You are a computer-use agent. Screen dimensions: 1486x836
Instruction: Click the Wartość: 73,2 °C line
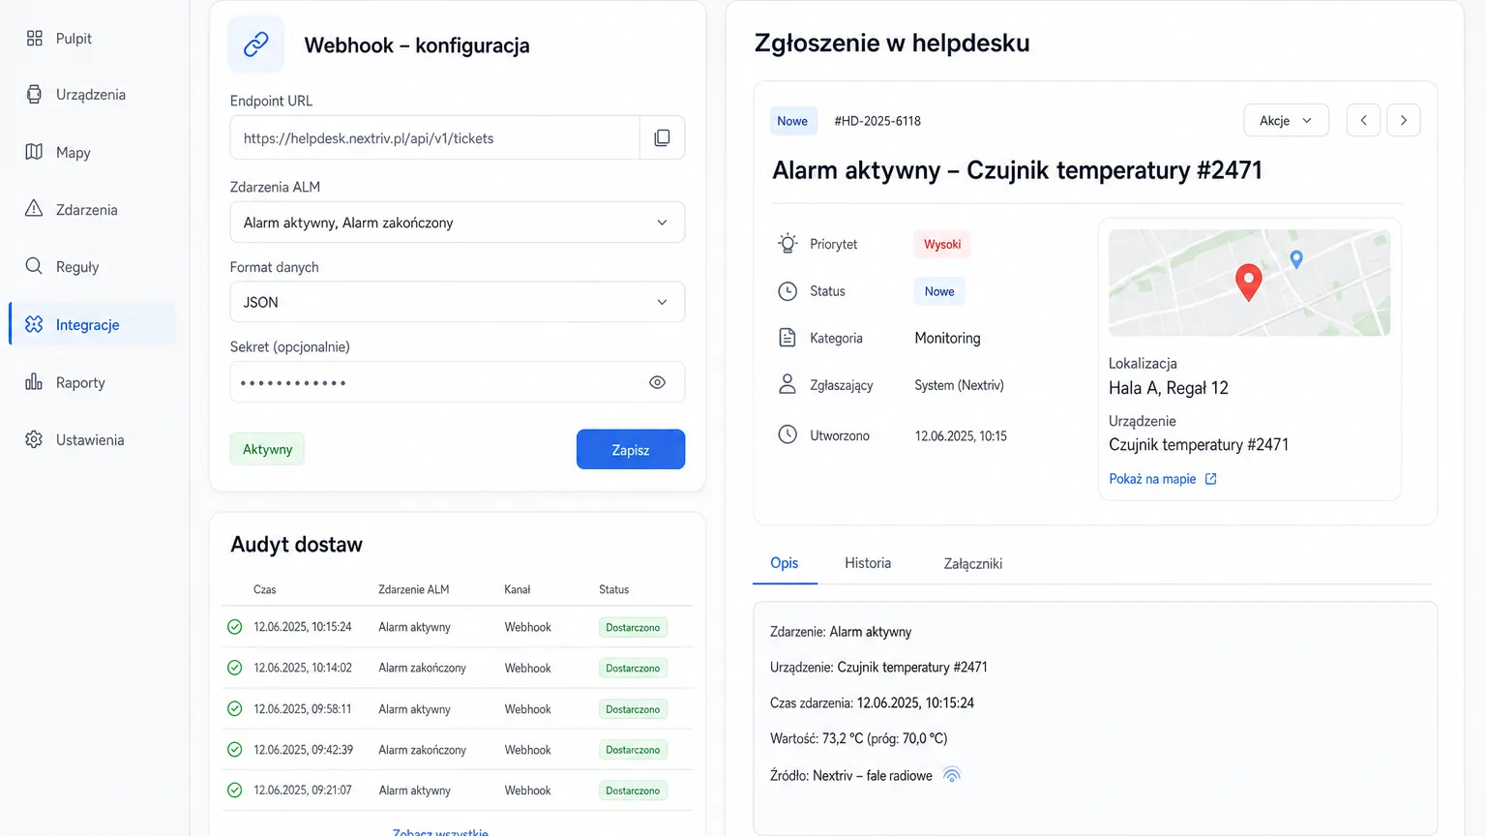tap(858, 738)
